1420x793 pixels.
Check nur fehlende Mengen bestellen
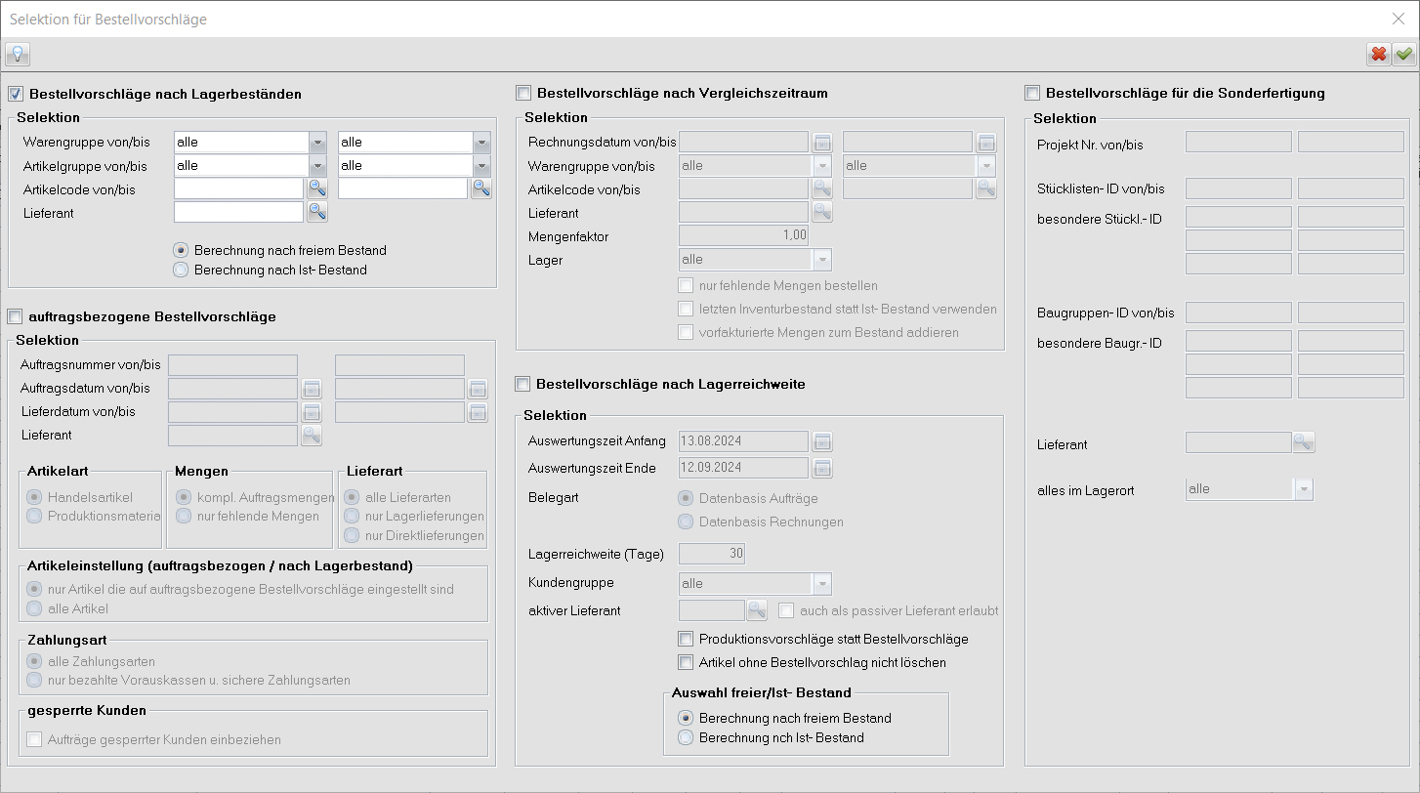(x=686, y=286)
